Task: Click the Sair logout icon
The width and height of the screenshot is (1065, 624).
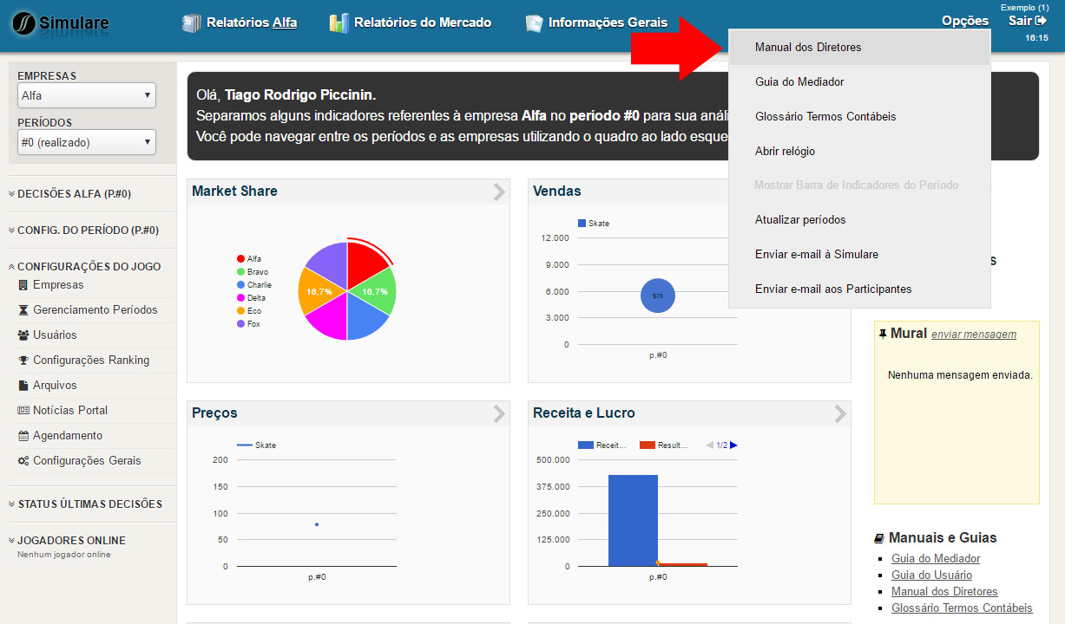Action: pyautogui.click(x=1042, y=21)
